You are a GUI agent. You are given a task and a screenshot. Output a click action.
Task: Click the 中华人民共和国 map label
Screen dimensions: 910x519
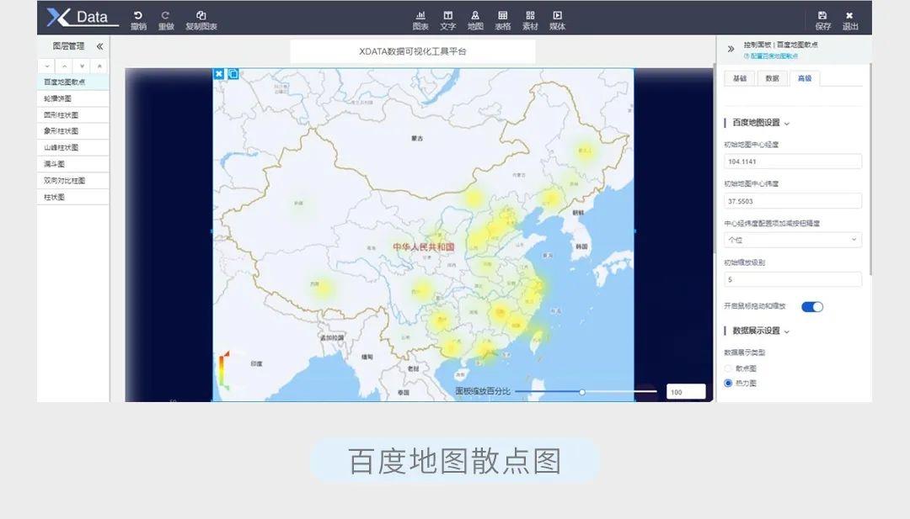pos(424,247)
